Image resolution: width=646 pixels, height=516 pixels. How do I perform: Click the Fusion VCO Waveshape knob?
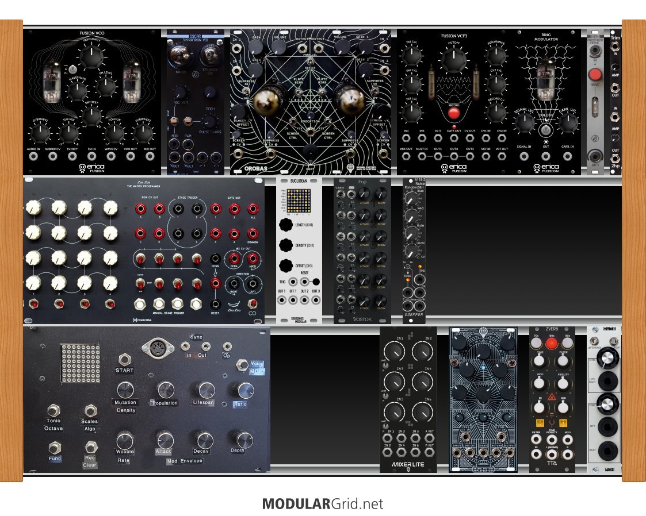coord(77,91)
